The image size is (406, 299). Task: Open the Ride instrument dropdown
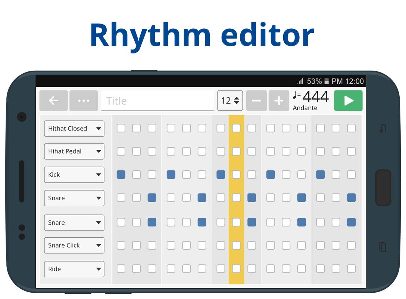pos(74,269)
